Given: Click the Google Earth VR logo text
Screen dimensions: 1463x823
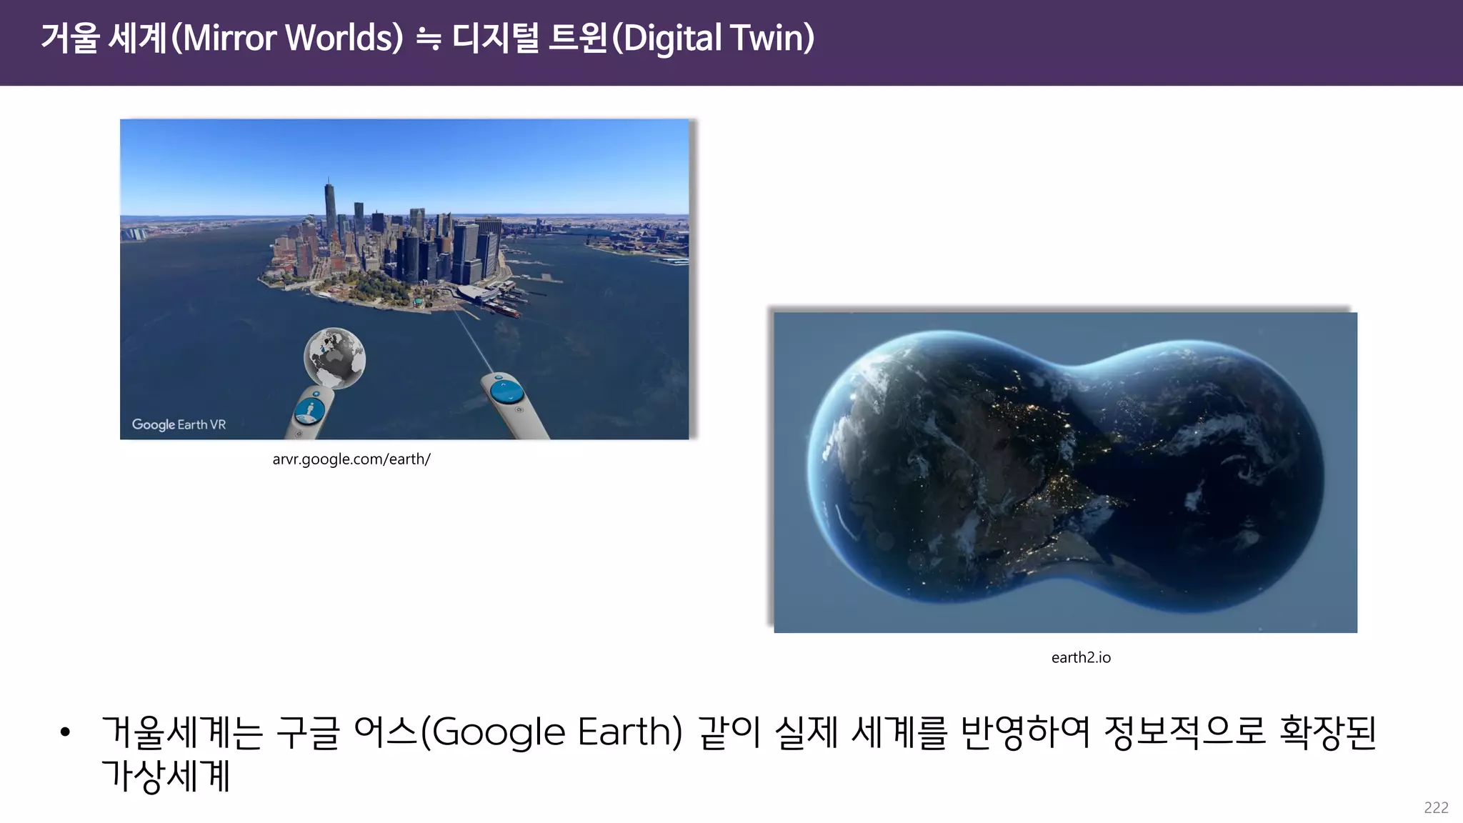Looking at the screenshot, I should [179, 424].
